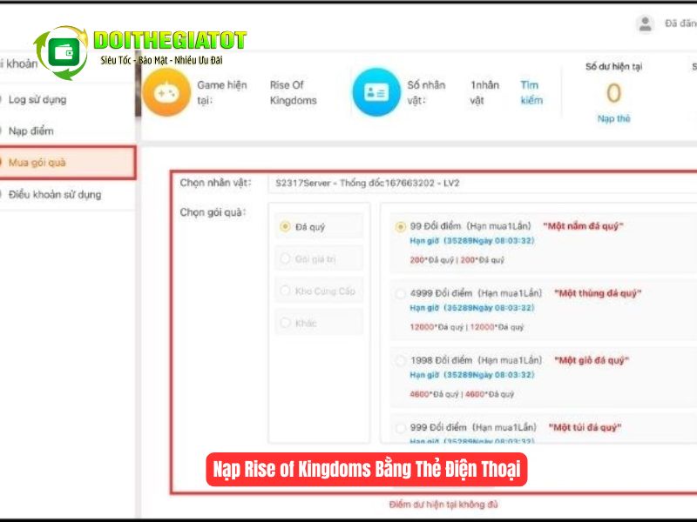Click the current balance value 0
The height and width of the screenshot is (522, 697).
point(613,93)
